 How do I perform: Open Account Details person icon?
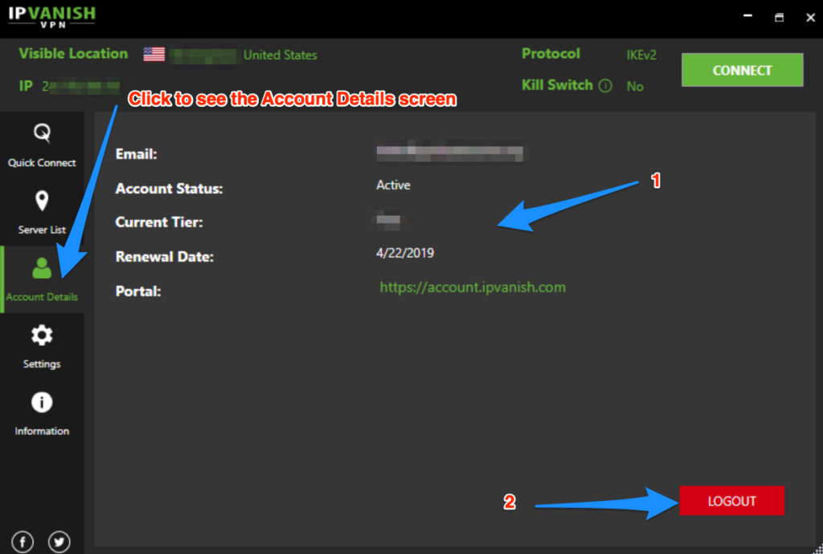(42, 268)
